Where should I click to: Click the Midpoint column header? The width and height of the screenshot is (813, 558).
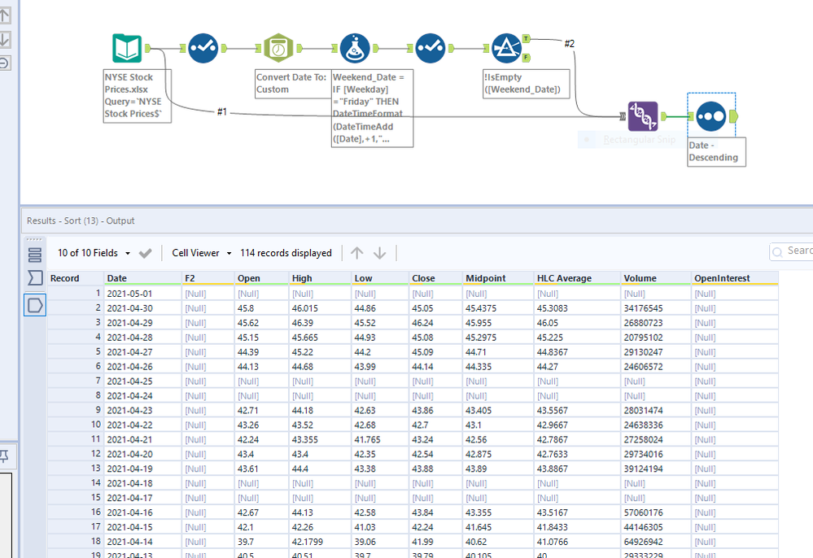click(x=498, y=278)
